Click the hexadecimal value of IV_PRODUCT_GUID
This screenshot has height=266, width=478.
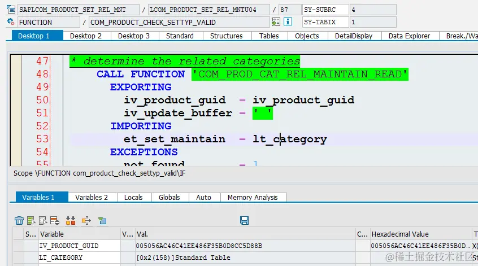coord(420,246)
